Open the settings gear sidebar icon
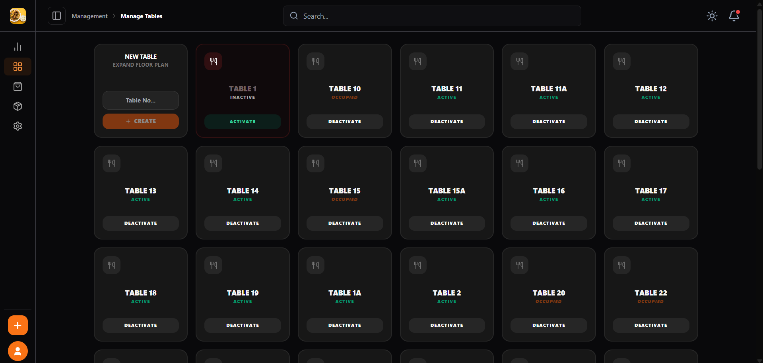763x363 pixels. (17, 126)
